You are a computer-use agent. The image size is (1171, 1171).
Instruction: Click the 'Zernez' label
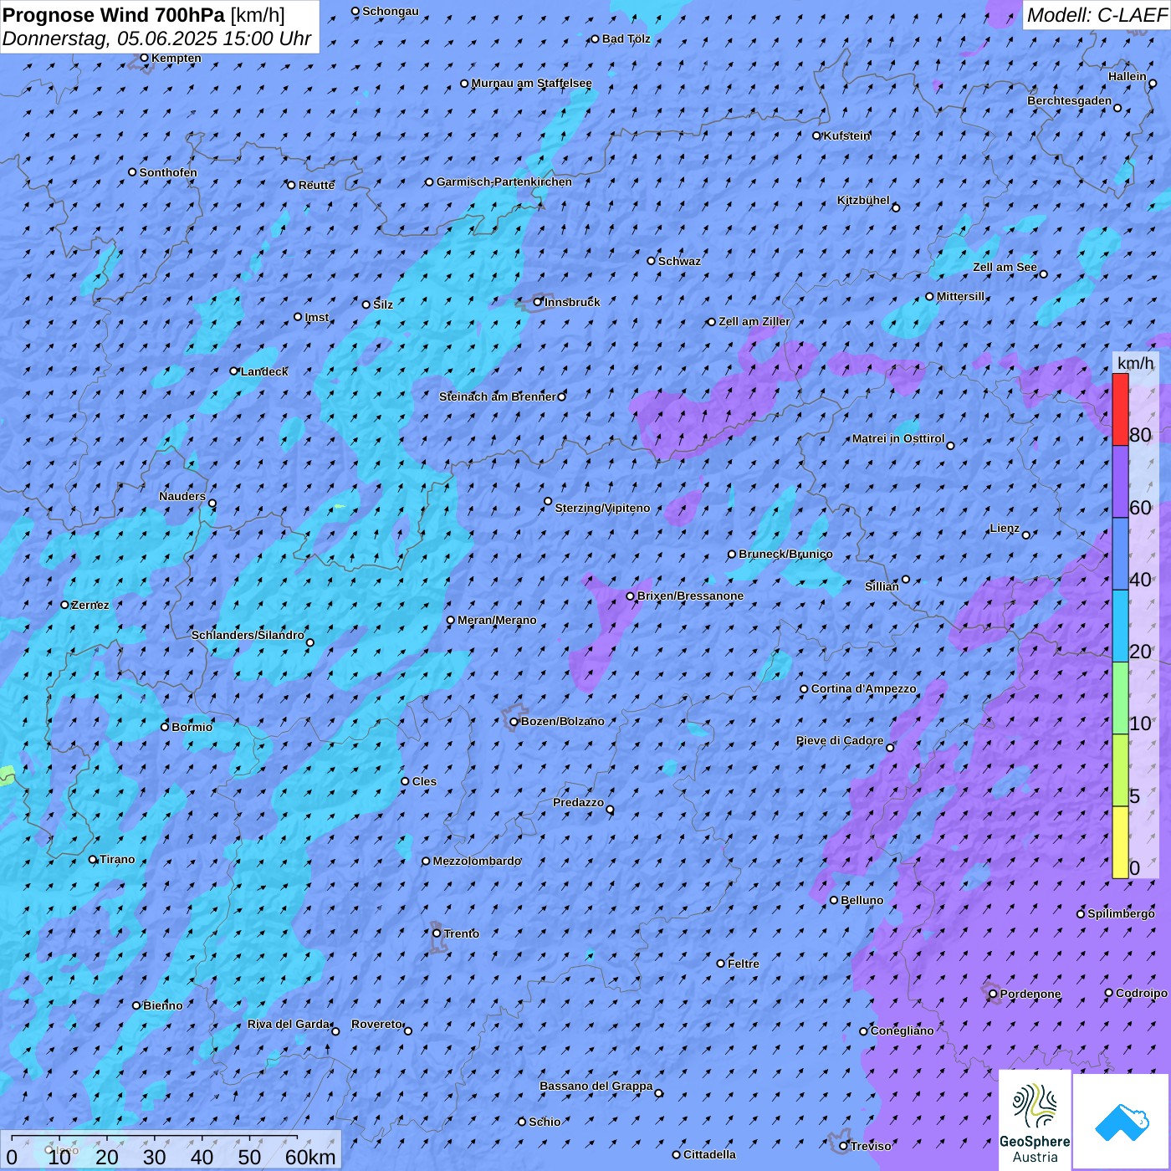tap(90, 605)
